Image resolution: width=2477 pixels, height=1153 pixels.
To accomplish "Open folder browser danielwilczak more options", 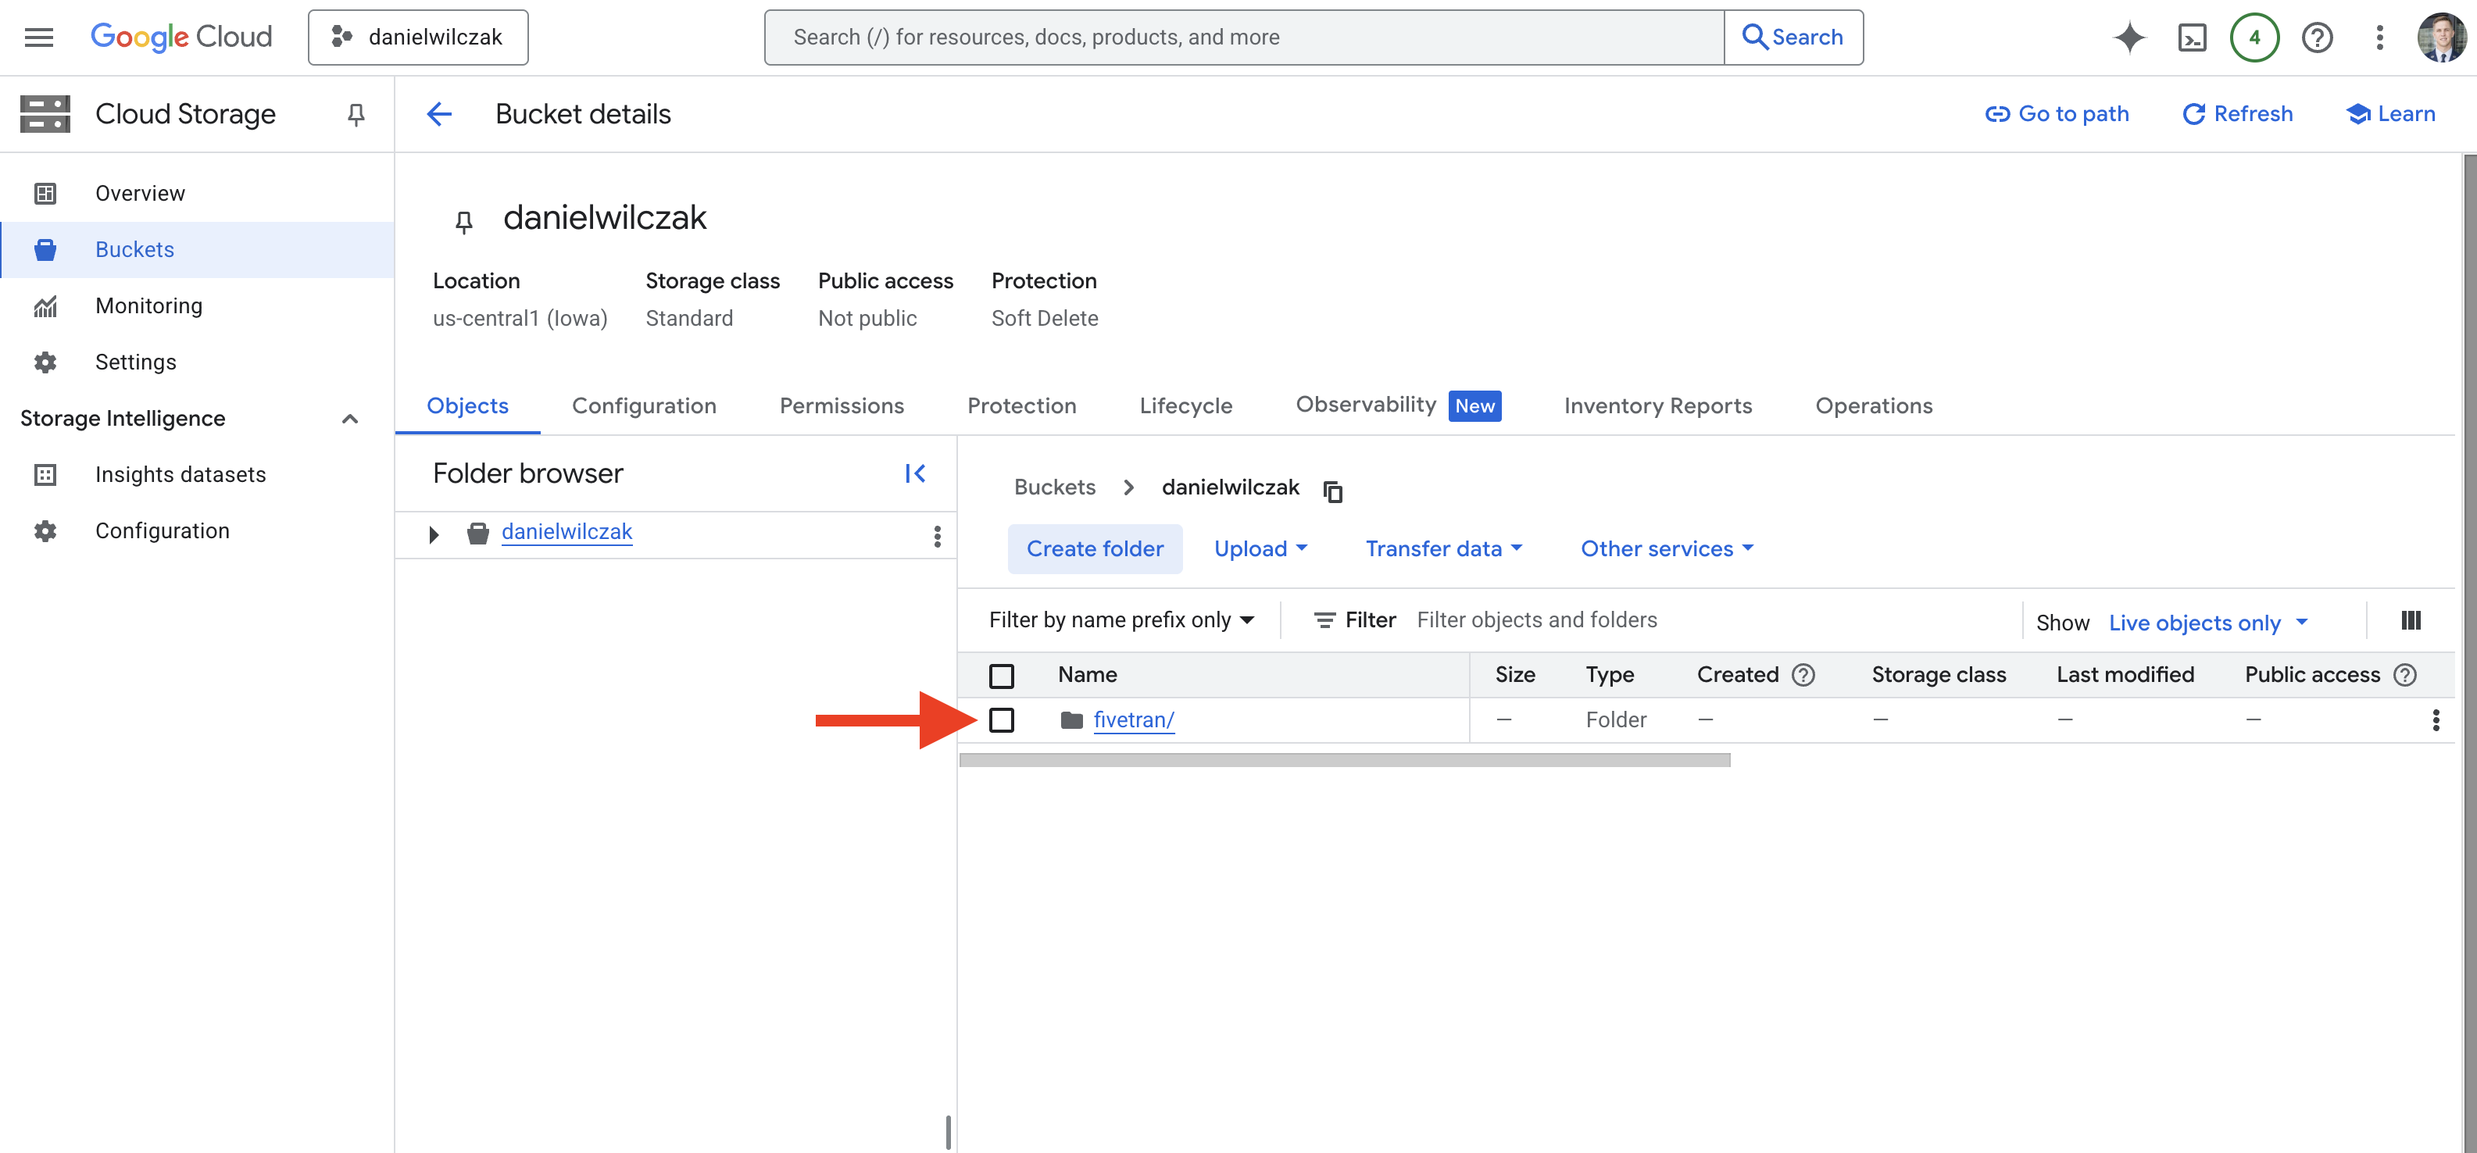I will tap(938, 536).
